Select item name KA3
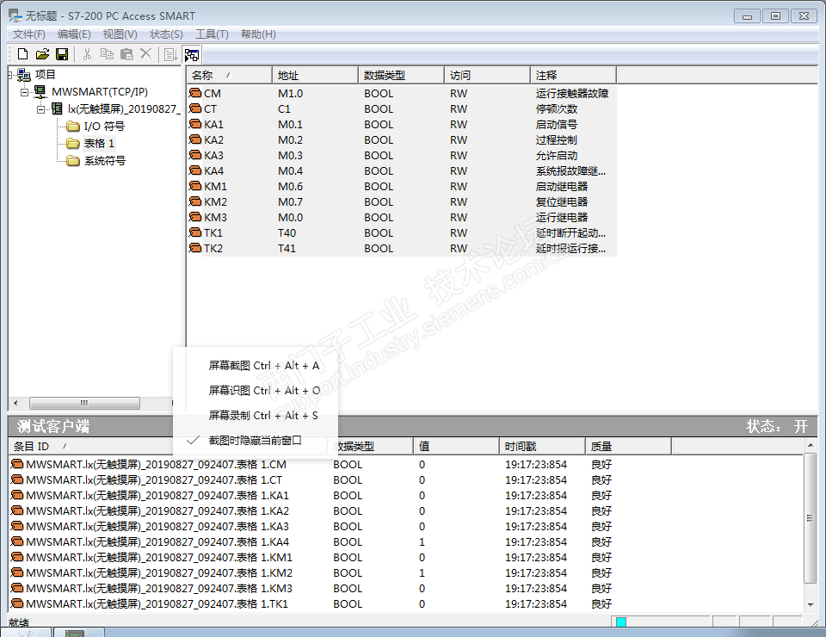 click(x=213, y=156)
